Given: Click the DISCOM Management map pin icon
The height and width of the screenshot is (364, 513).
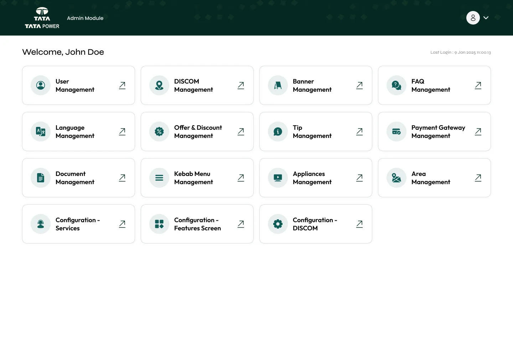Looking at the screenshot, I should pyautogui.click(x=159, y=85).
